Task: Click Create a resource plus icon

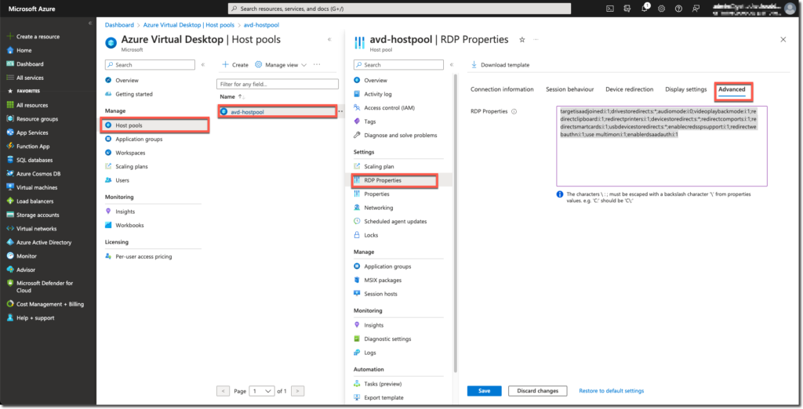Action: pyautogui.click(x=9, y=36)
